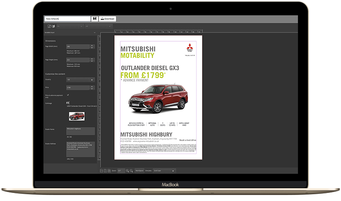This screenshot has width=341, height=201.
Task: Click the redo arrow
Action: pos(87,26)
